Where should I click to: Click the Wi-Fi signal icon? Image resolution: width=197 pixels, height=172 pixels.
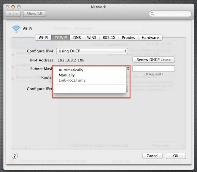coord(16,29)
